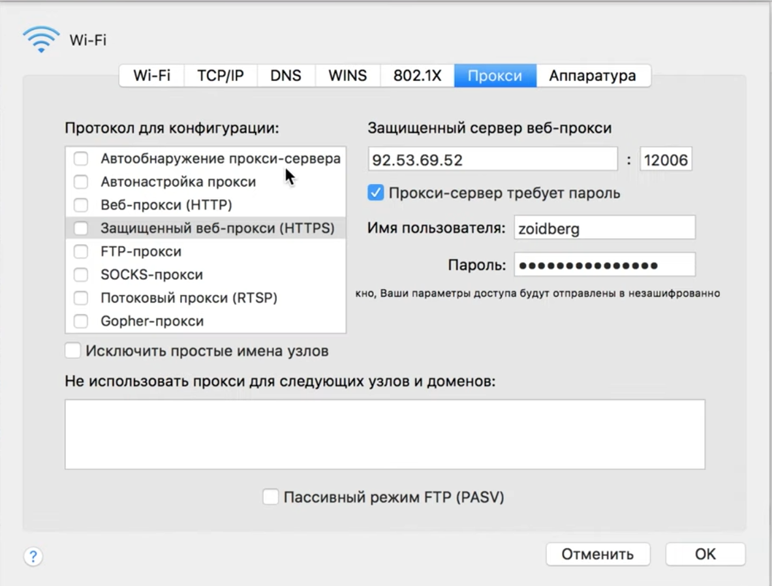Click the OK button

pyautogui.click(x=705, y=553)
